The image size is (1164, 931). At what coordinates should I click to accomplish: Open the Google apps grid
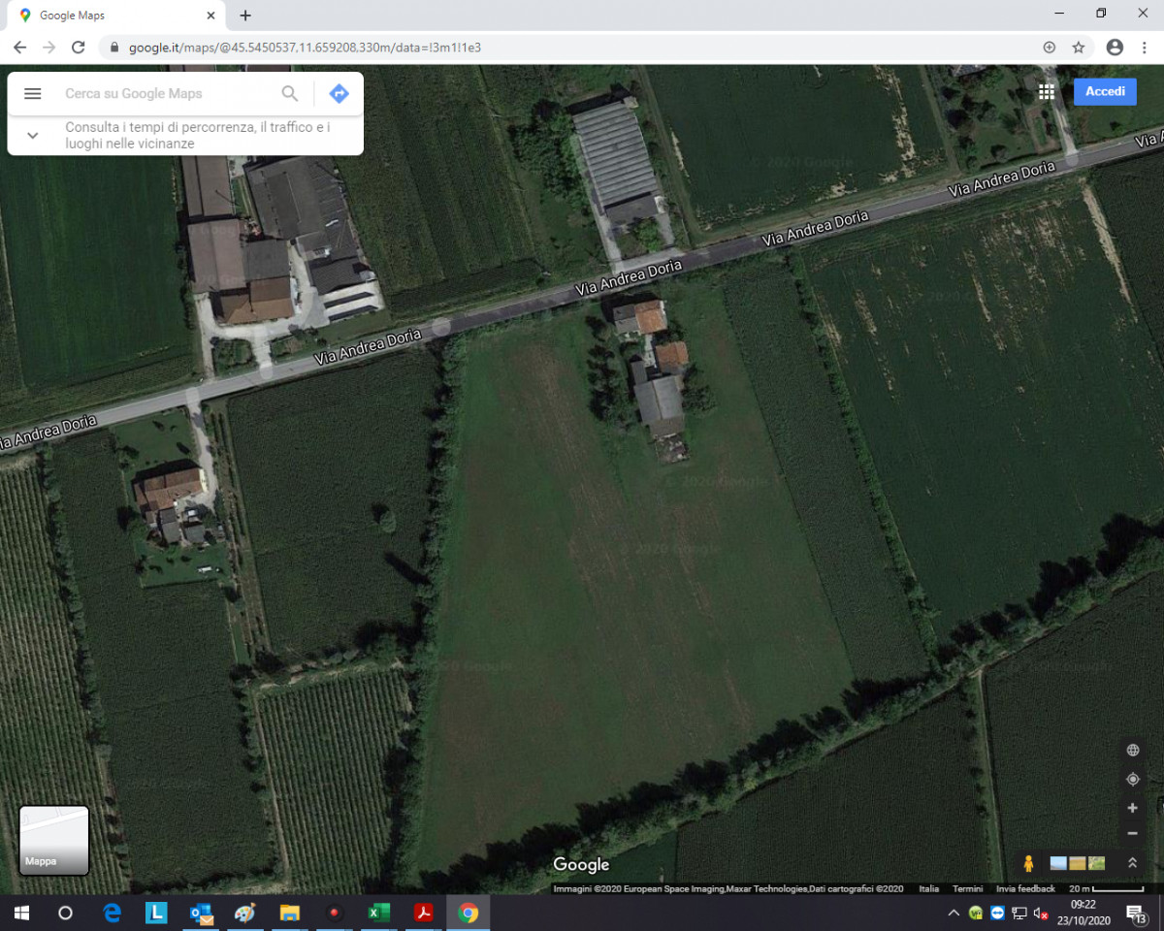[x=1046, y=91]
